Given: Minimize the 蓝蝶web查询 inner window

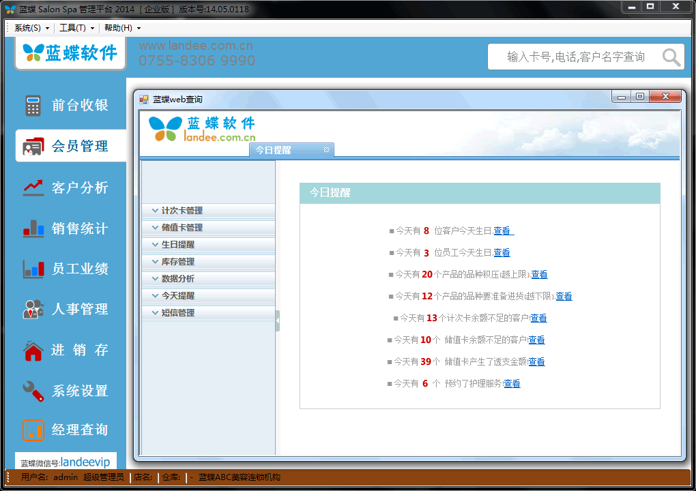Looking at the screenshot, I should click(622, 96).
